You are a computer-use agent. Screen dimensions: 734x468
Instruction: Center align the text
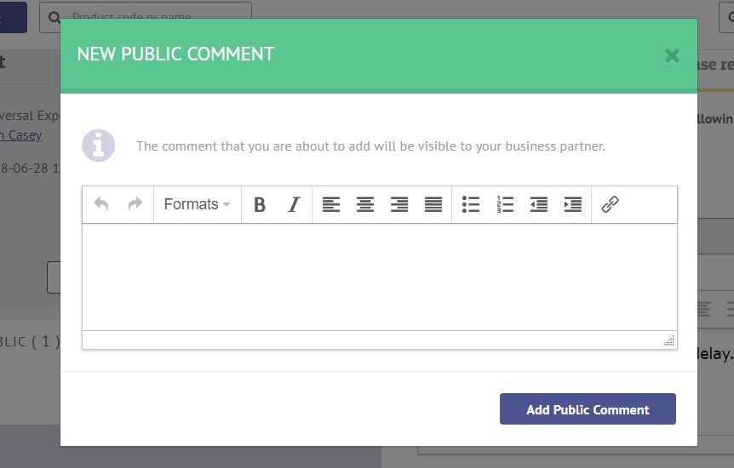coord(365,204)
